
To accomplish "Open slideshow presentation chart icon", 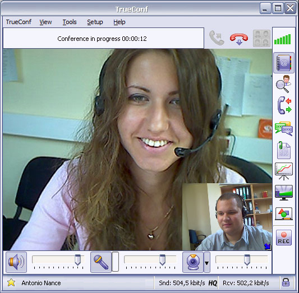I will click(283, 171).
